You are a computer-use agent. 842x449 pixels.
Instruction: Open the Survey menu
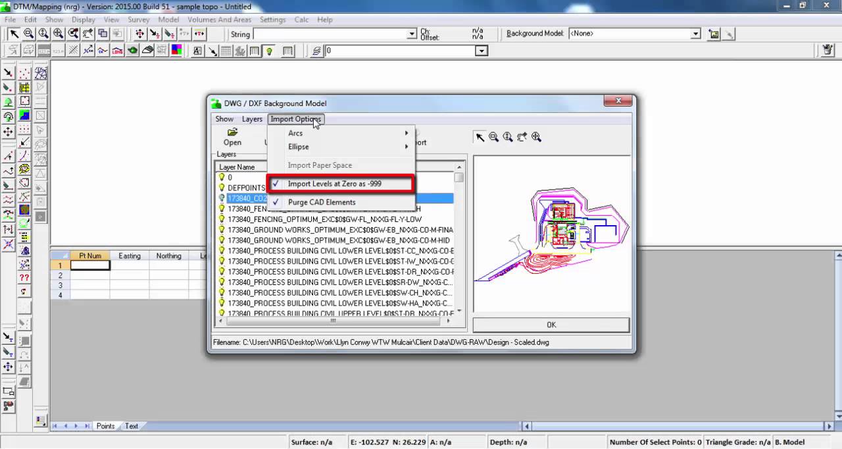[139, 20]
